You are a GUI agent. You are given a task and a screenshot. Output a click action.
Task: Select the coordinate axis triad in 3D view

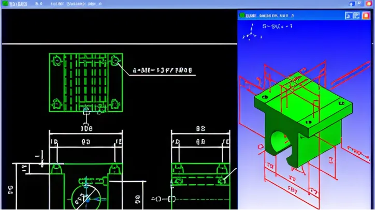[x=251, y=35]
